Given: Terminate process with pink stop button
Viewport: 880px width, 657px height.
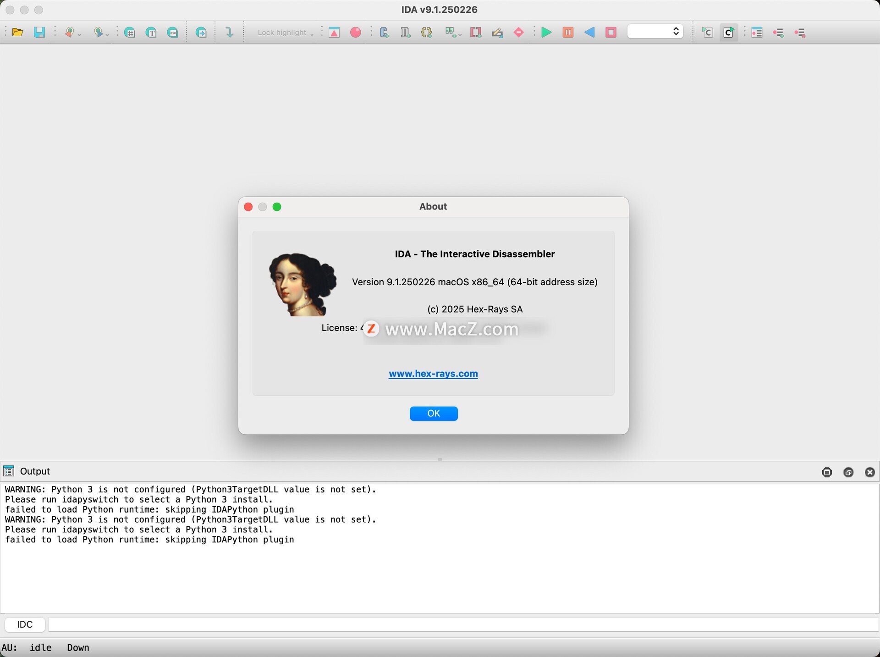Looking at the screenshot, I should 611,33.
